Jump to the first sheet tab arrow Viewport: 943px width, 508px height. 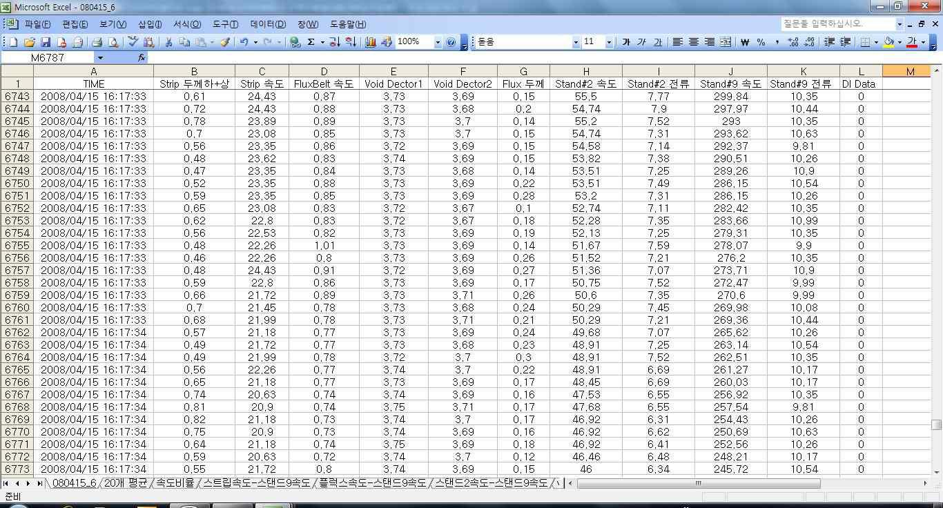click(6, 483)
